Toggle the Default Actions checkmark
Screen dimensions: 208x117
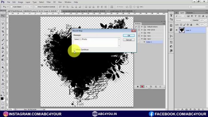point(136,27)
